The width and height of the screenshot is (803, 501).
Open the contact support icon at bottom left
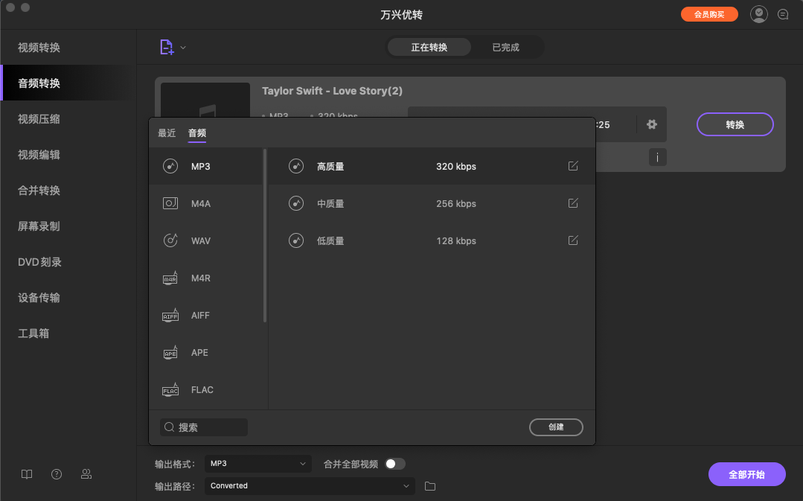(86, 473)
